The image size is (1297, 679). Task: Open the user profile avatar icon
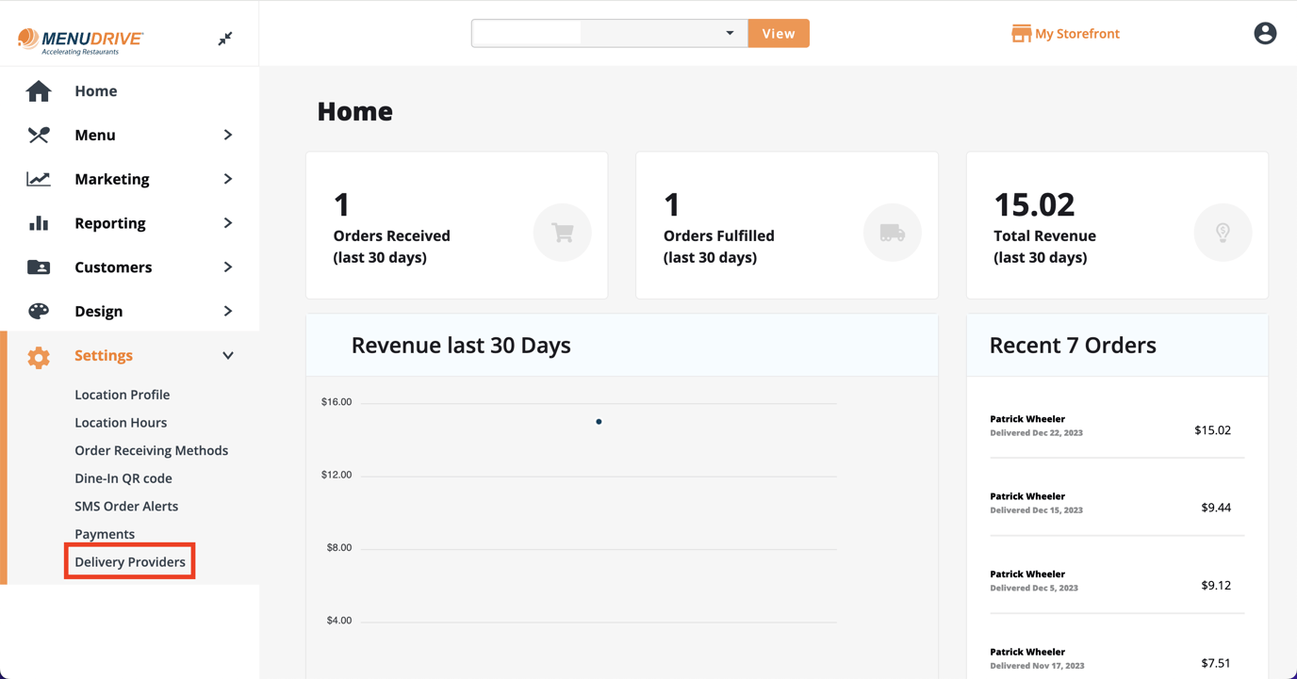1264,32
